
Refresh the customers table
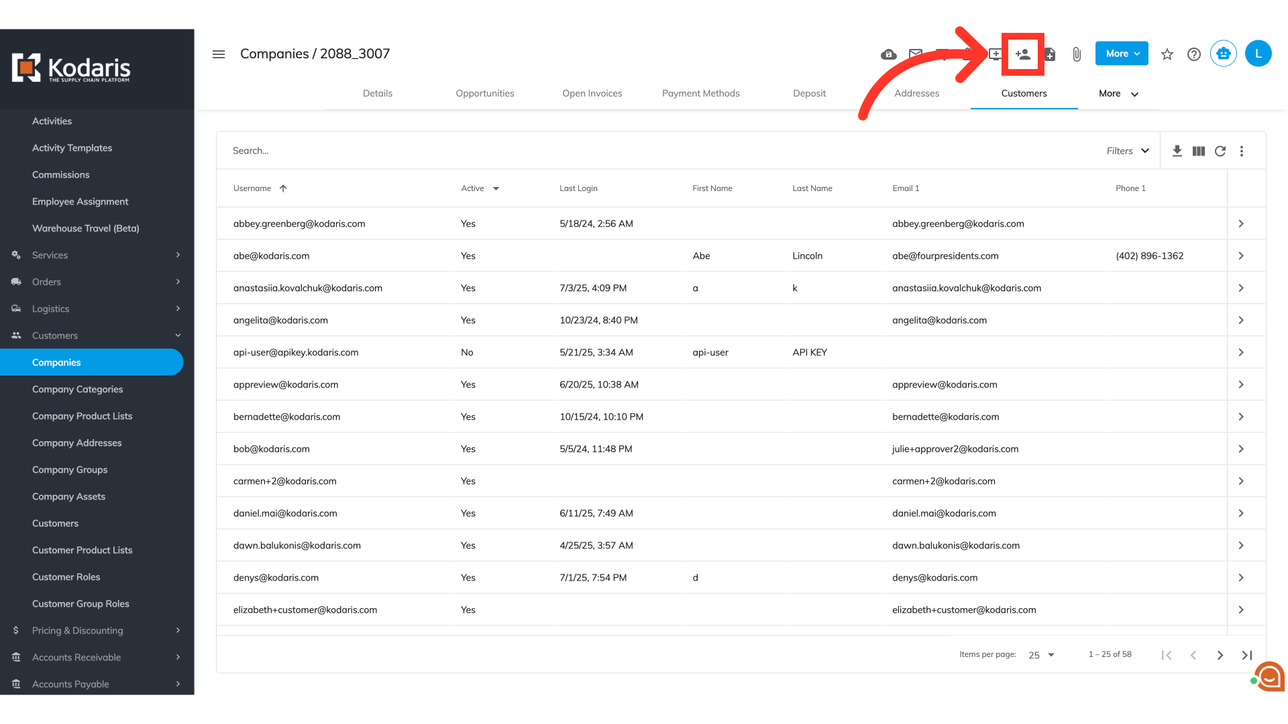[1220, 151]
